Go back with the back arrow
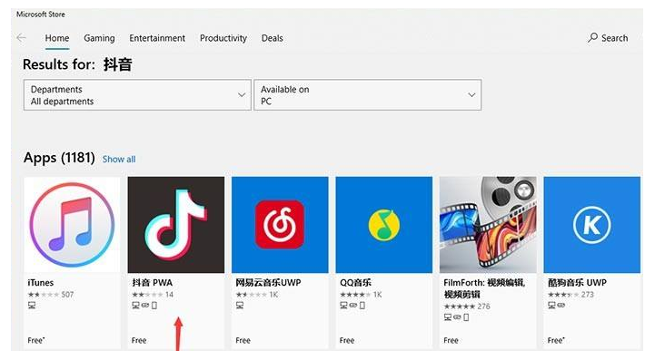Screen dimensions: 655x360 [21, 38]
